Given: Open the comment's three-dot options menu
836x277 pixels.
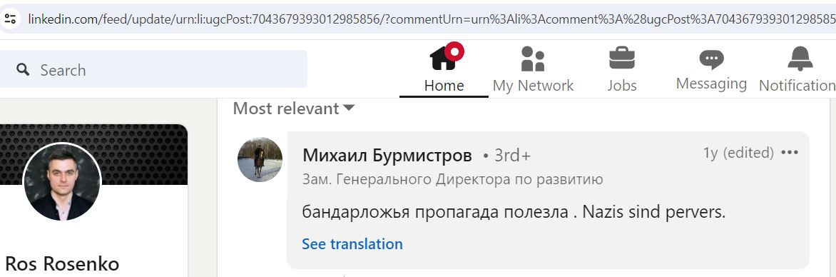Looking at the screenshot, I should tap(789, 153).
